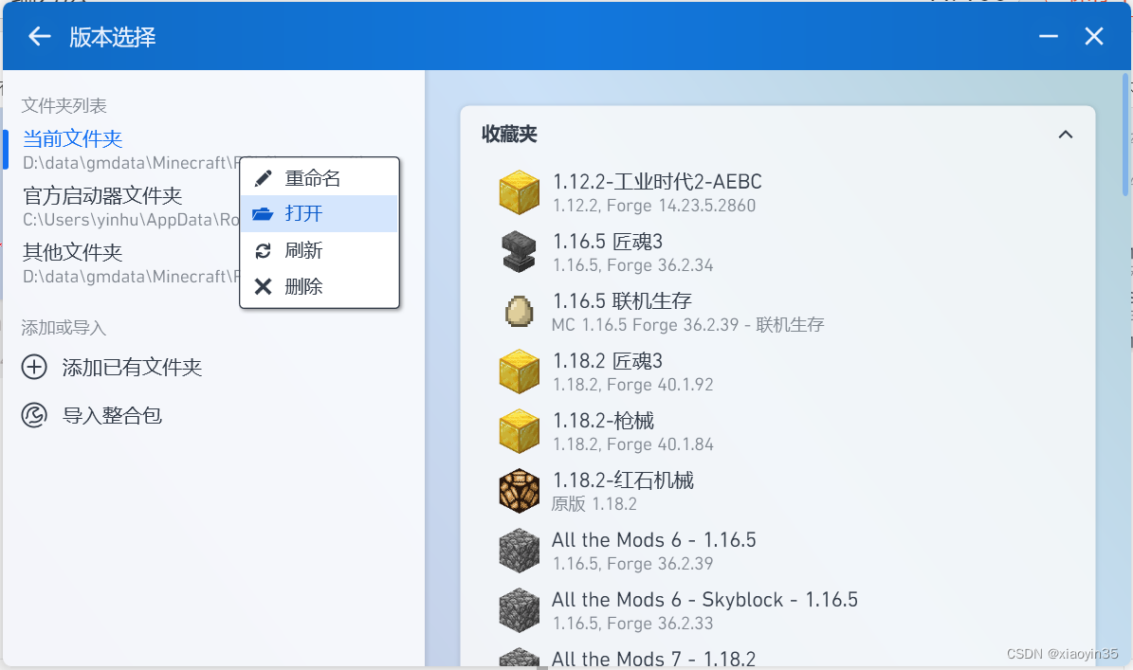This screenshot has width=1133, height=670.
Task: Click the cobblestone icon of All the Mods 6
Action: (519, 551)
